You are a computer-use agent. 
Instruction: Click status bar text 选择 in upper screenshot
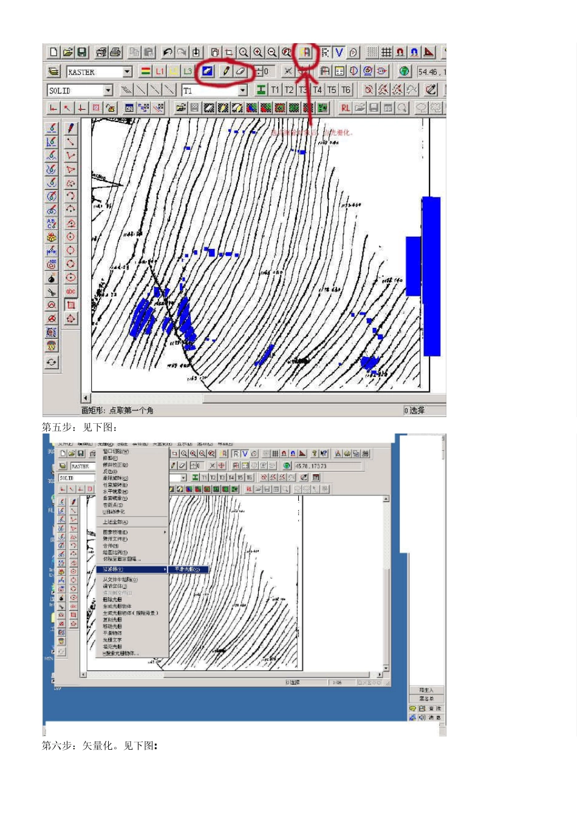(x=417, y=410)
